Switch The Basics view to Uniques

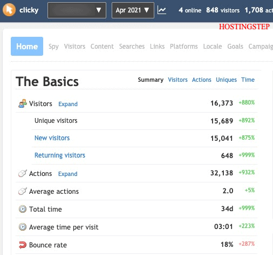(226, 80)
